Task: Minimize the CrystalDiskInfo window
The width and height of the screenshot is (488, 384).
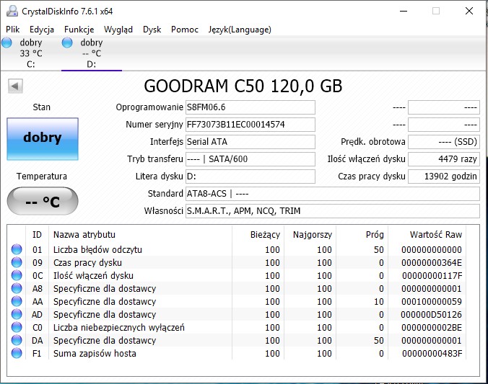Action: pyautogui.click(x=404, y=12)
